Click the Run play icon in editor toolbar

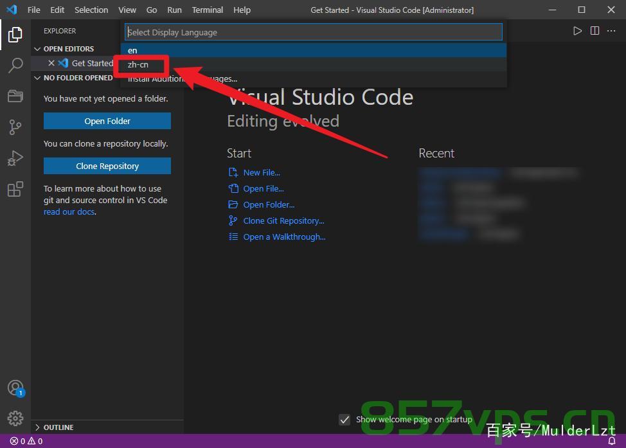577,31
